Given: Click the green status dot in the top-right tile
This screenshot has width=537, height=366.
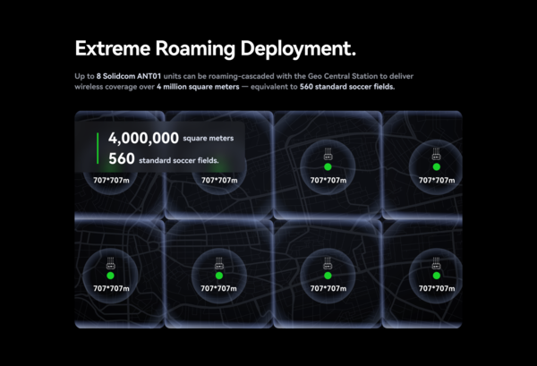Looking at the screenshot, I should coord(437,166).
